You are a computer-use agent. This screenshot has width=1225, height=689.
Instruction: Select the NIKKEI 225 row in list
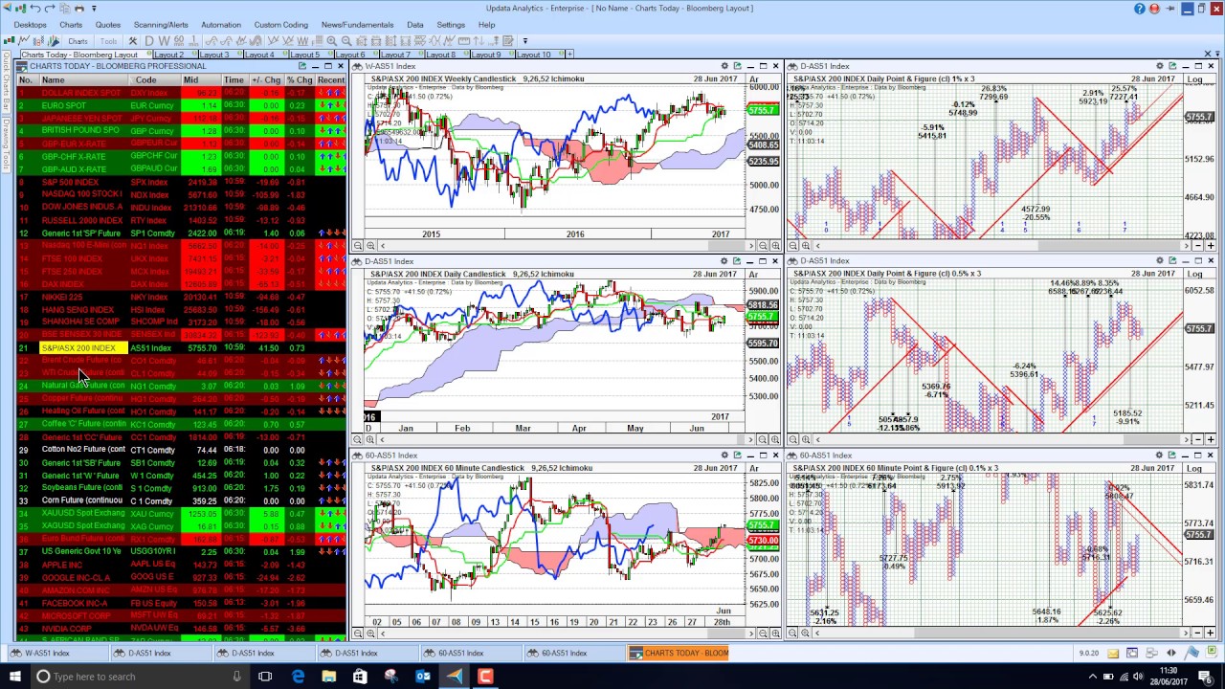[x=181, y=297]
